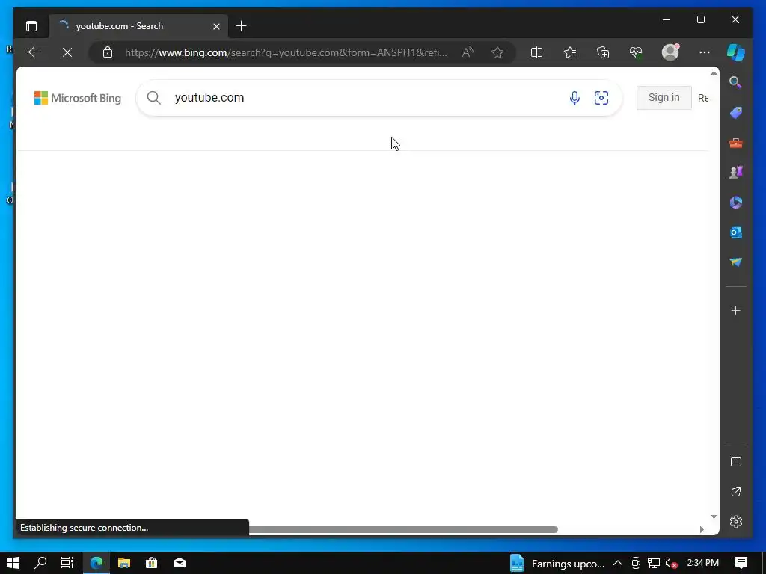Open link in new window sidebar icon
766x574 pixels.
click(736, 492)
